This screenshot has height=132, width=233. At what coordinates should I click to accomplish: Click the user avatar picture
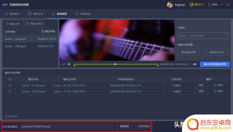[170, 5]
